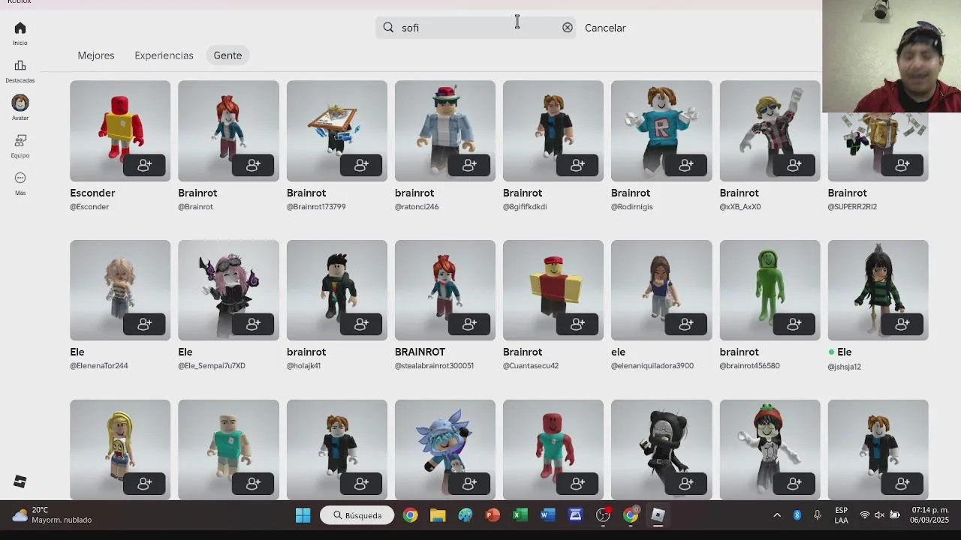Open OBS Studio from the taskbar

point(603,515)
